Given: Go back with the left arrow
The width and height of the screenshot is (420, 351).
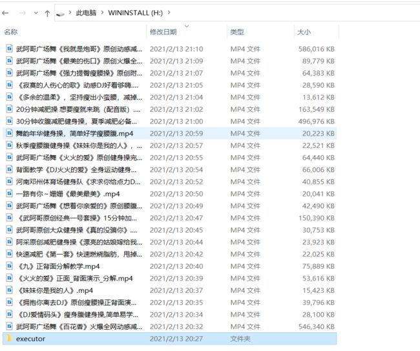Looking at the screenshot, I should pos(5,13).
